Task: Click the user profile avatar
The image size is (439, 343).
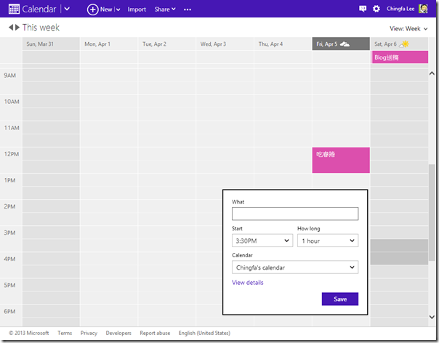Action: coord(423,9)
